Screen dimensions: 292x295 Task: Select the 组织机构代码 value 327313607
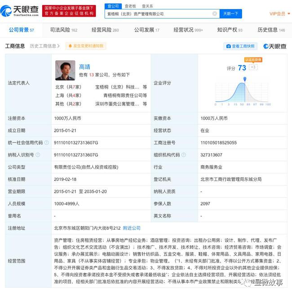212,155
